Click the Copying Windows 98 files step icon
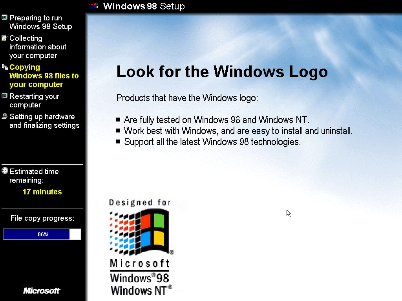This screenshot has width=402, height=301. point(5,67)
